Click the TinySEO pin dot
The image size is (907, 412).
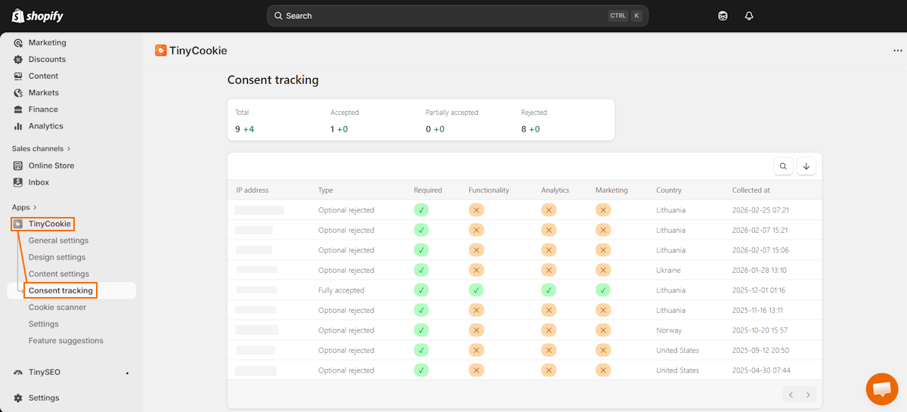pyautogui.click(x=127, y=373)
